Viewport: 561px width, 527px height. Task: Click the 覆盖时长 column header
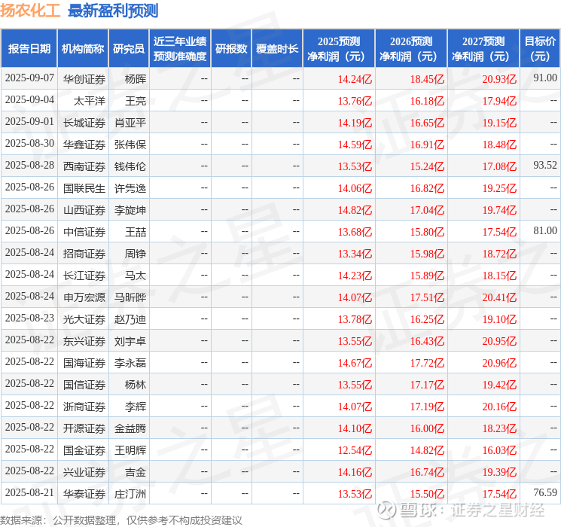(277, 49)
